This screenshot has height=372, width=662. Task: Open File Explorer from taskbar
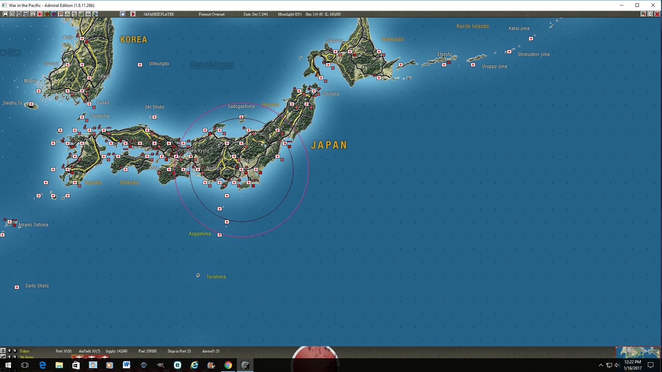pyautogui.click(x=59, y=365)
